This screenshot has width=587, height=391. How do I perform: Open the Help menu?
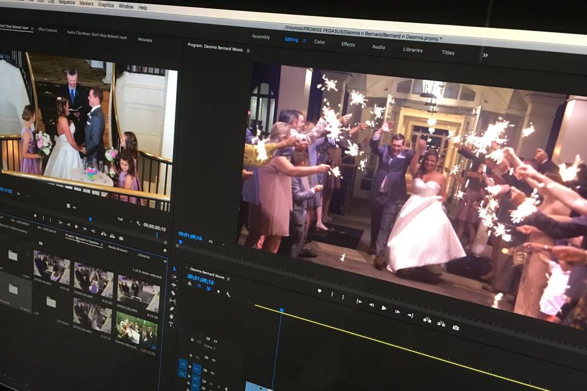(142, 7)
